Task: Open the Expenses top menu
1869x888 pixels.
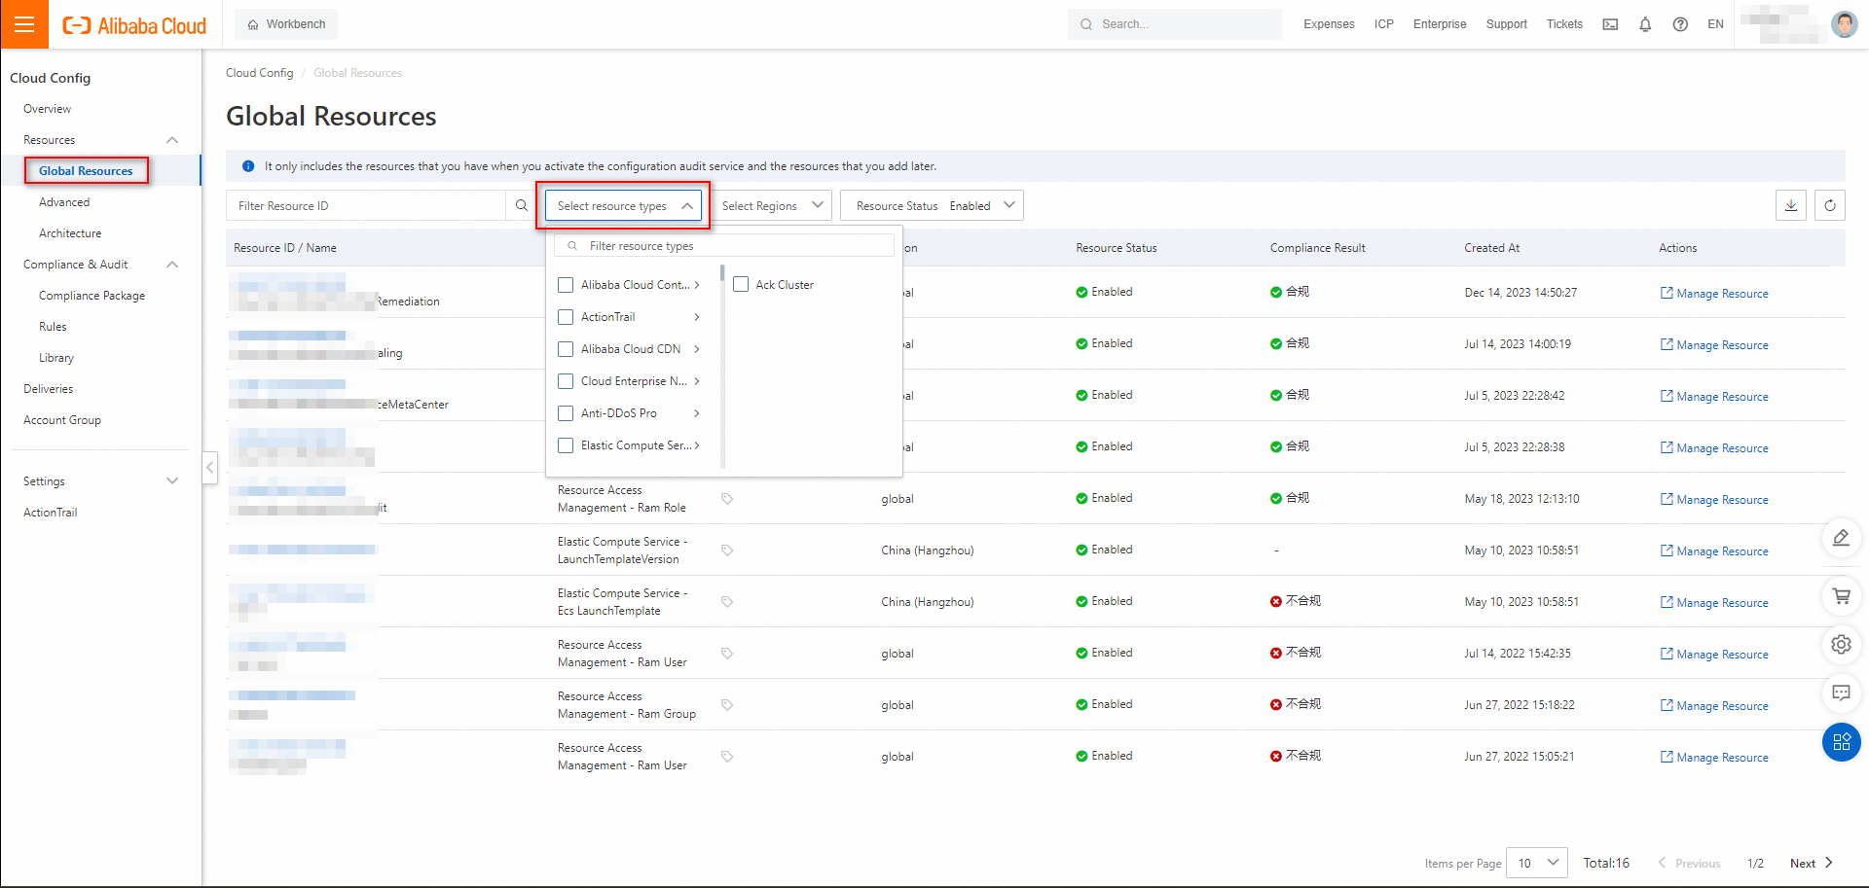Action: 1329,24
